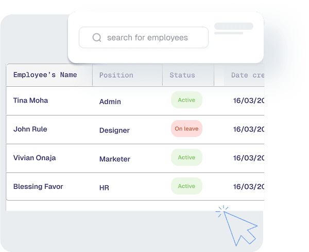Focus the search for employees field
309x252 pixels.
click(144, 37)
